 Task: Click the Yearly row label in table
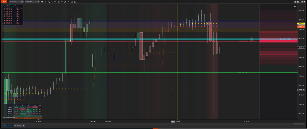point(10,114)
